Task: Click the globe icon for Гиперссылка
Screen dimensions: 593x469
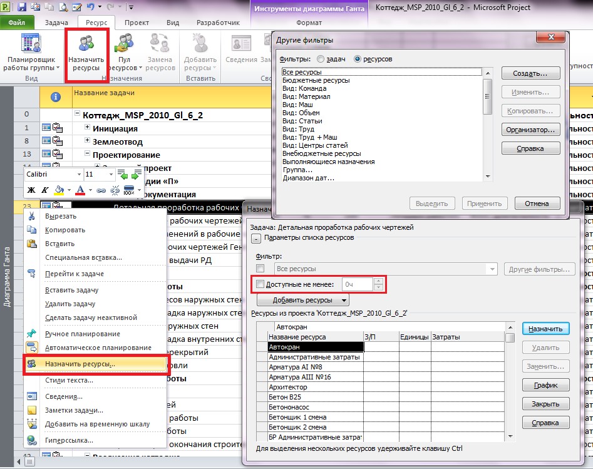Action: (x=32, y=440)
